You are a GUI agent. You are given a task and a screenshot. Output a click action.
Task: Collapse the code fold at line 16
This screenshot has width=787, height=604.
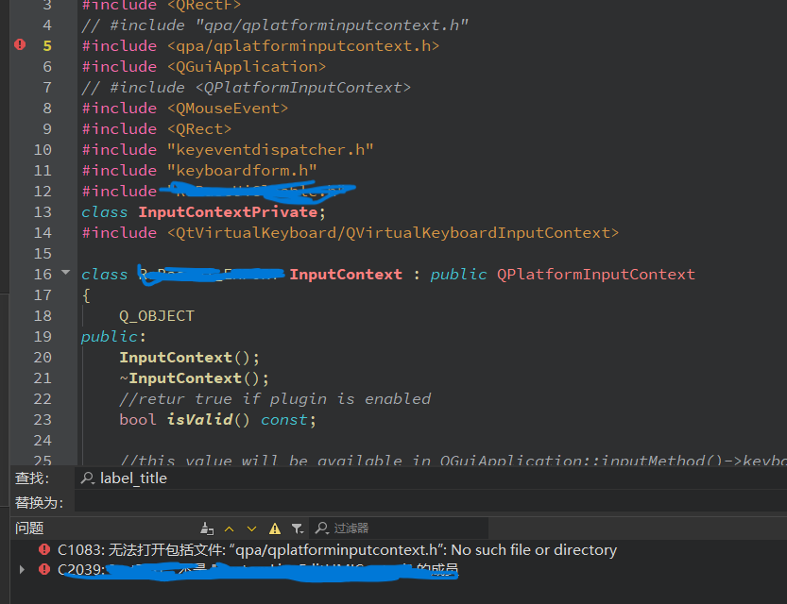pos(64,273)
